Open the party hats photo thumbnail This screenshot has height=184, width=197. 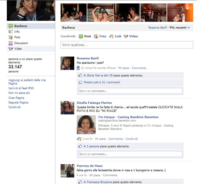(x=100, y=12)
